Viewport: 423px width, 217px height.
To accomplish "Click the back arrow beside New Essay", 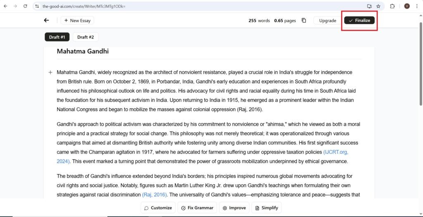I will [46, 20].
